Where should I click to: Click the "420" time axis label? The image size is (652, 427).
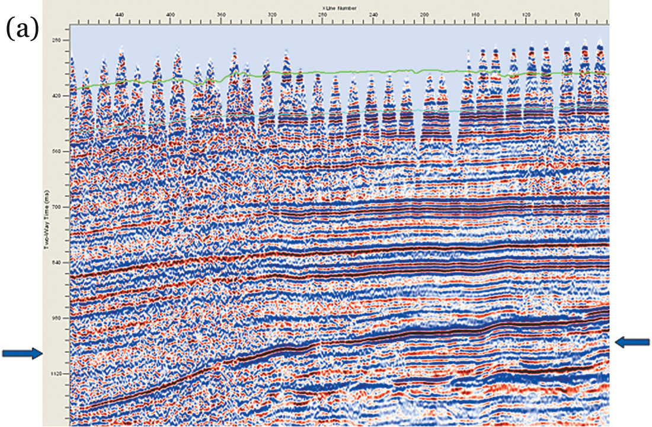pyautogui.click(x=56, y=95)
